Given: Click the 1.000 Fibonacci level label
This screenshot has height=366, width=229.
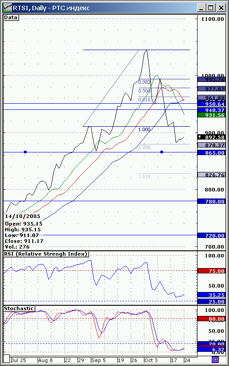Looking at the screenshot, I should [144, 129].
